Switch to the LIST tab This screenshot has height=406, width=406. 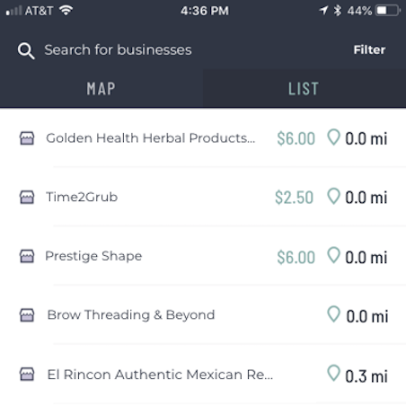point(304,88)
